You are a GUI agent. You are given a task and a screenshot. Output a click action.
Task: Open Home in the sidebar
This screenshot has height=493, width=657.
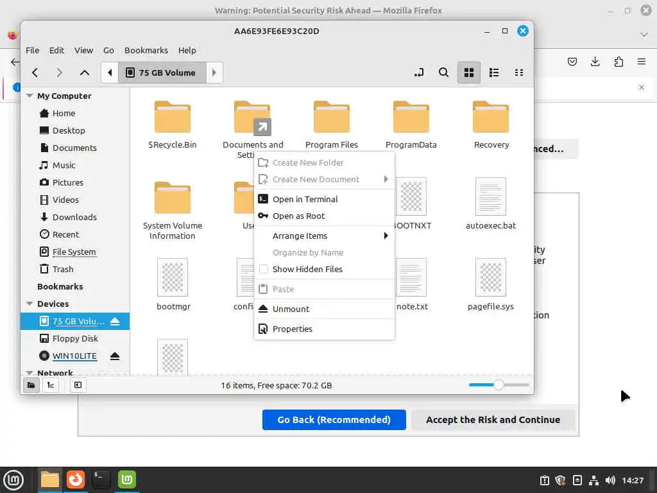click(64, 113)
